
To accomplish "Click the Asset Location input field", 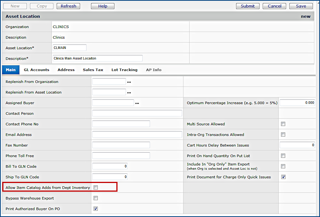I will tap(70, 48).
